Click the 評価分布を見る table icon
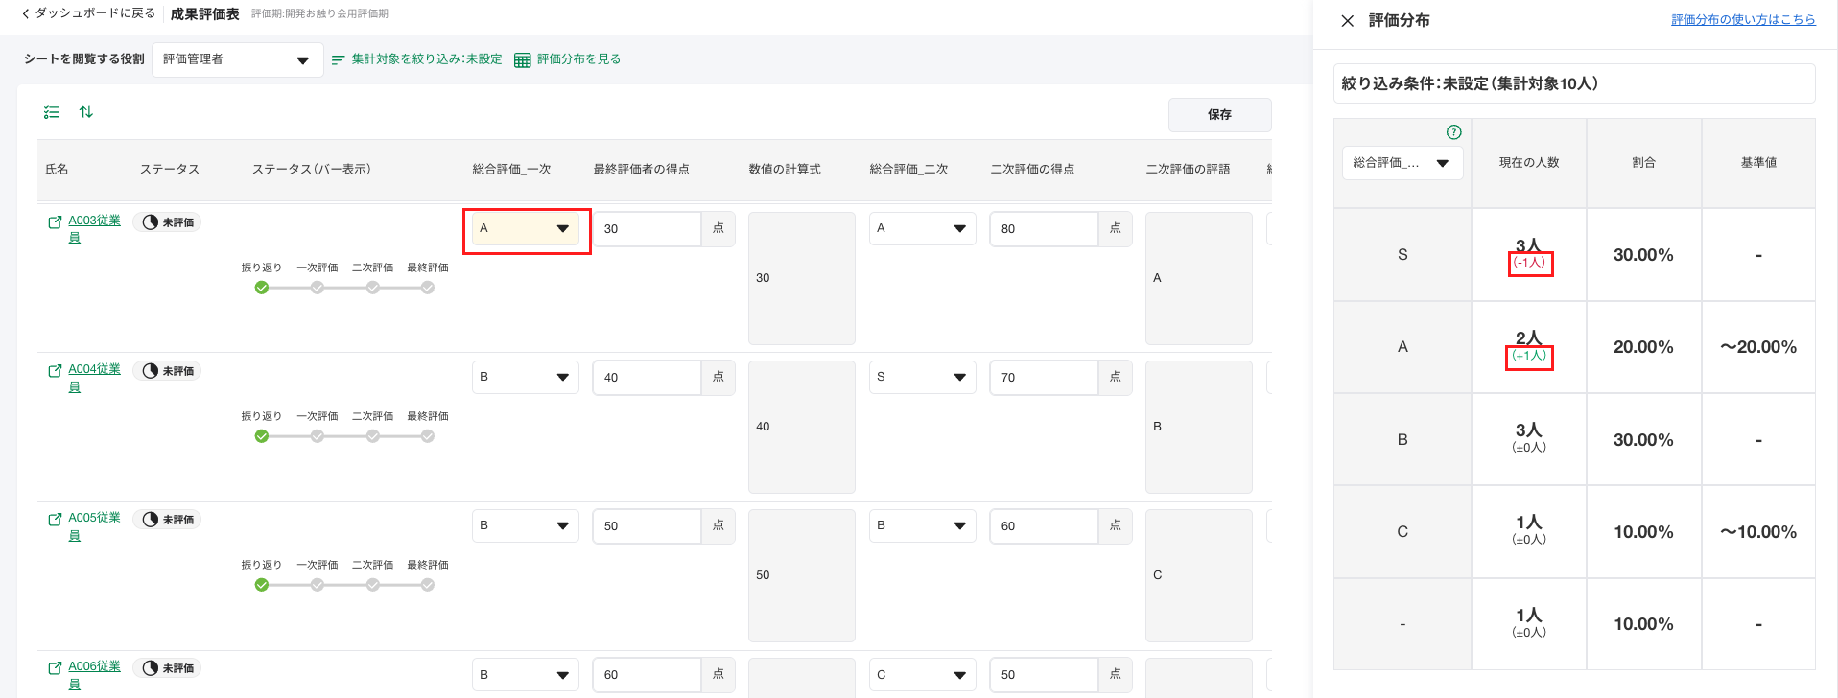The width and height of the screenshot is (1838, 698). click(522, 60)
